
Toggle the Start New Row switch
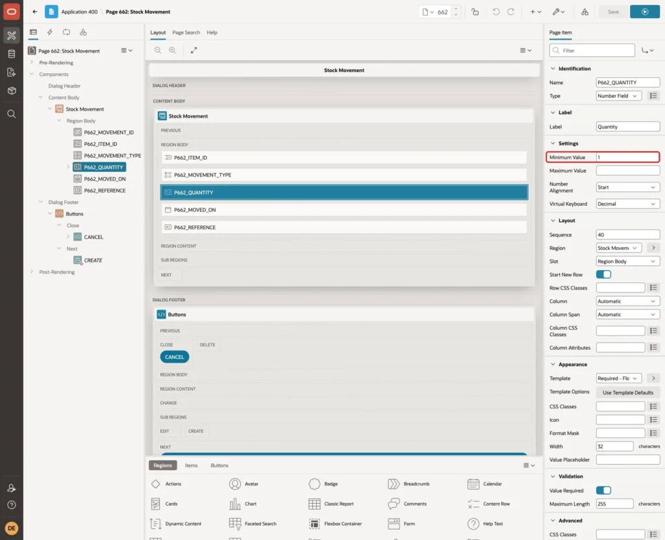click(x=603, y=275)
